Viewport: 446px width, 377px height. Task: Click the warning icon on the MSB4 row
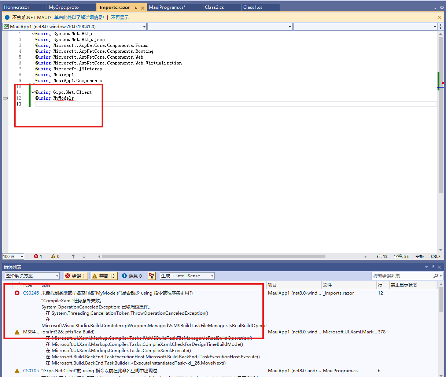[x=17, y=332]
